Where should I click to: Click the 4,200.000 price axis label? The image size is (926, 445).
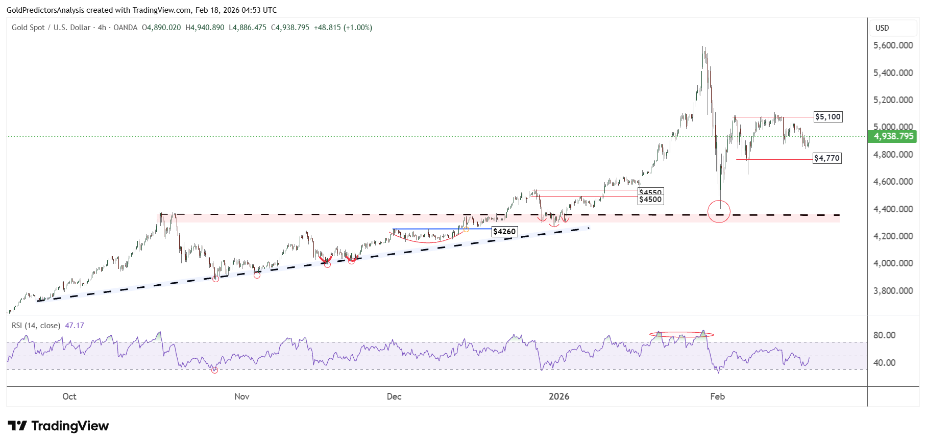pyautogui.click(x=893, y=236)
